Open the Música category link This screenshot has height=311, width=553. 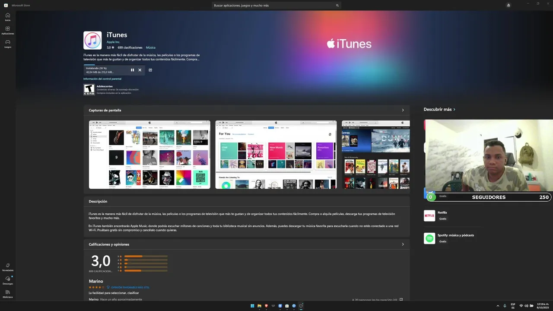pyautogui.click(x=150, y=48)
